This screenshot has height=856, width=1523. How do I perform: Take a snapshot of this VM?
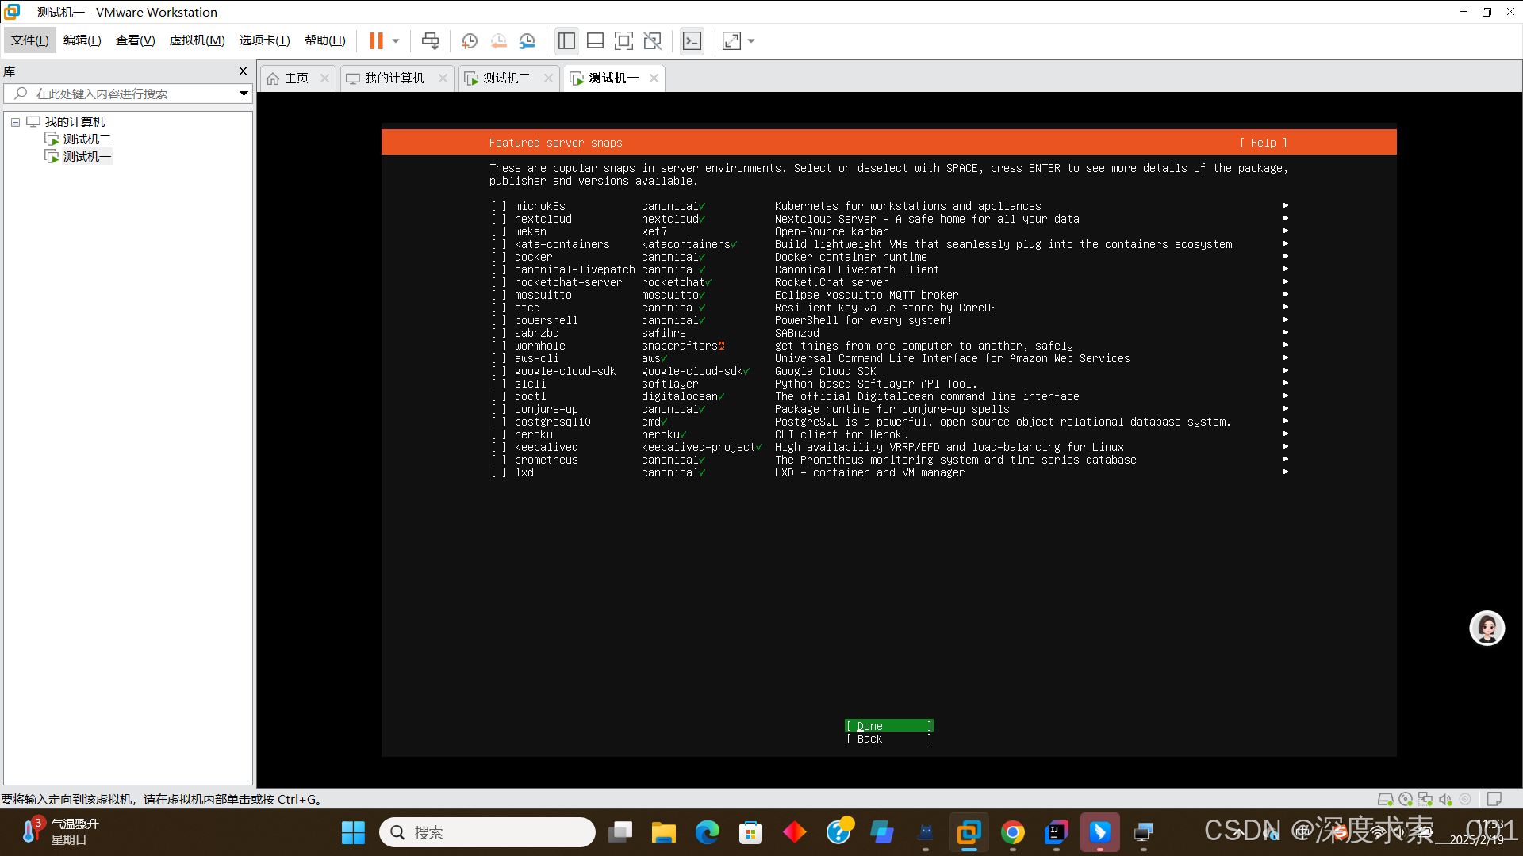click(470, 40)
